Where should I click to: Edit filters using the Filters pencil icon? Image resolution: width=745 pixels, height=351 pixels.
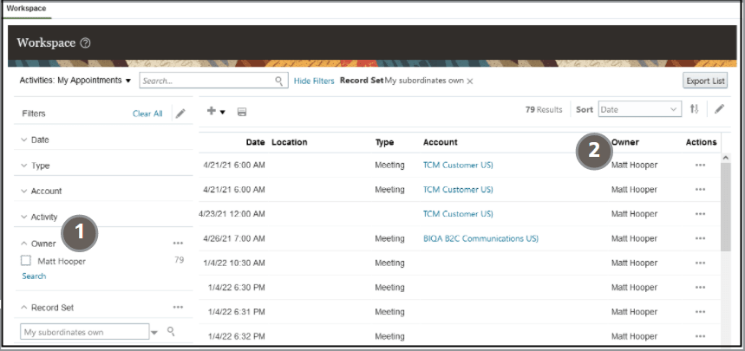pyautogui.click(x=180, y=114)
